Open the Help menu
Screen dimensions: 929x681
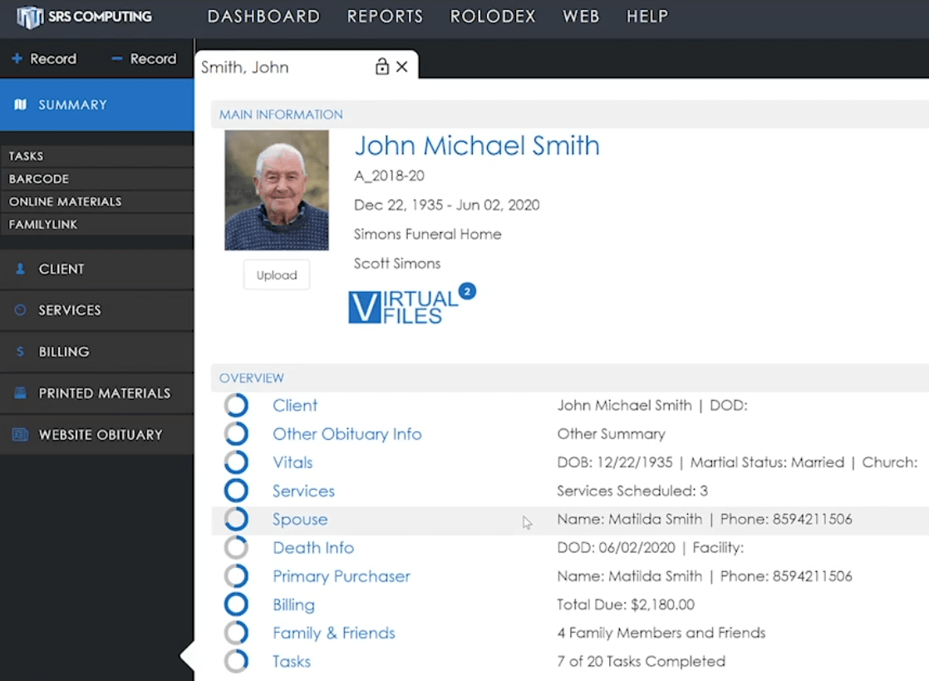[x=647, y=17]
